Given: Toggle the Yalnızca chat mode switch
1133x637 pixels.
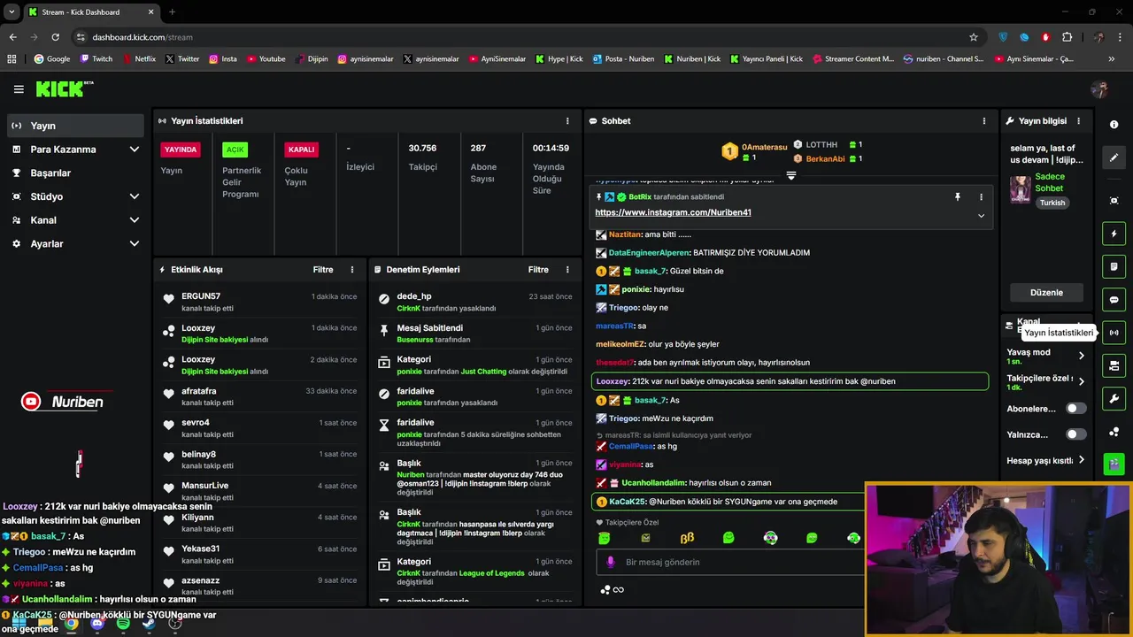Looking at the screenshot, I should (1075, 434).
